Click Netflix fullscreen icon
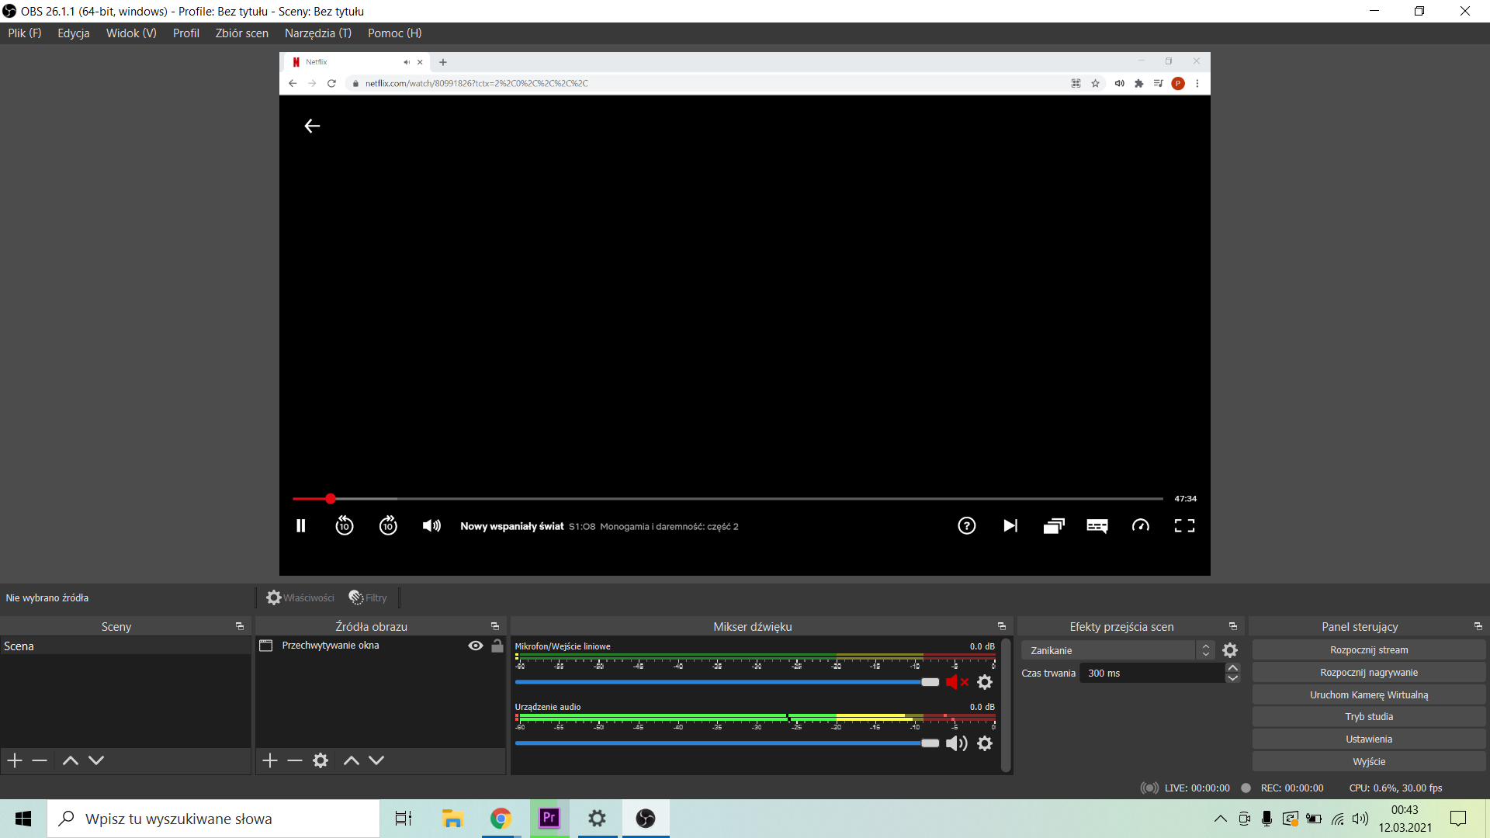Image resolution: width=1490 pixels, height=838 pixels. tap(1184, 526)
